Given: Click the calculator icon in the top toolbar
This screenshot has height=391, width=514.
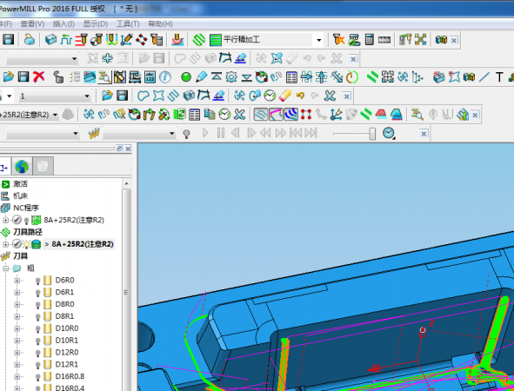Looking at the screenshot, I should point(369,40).
